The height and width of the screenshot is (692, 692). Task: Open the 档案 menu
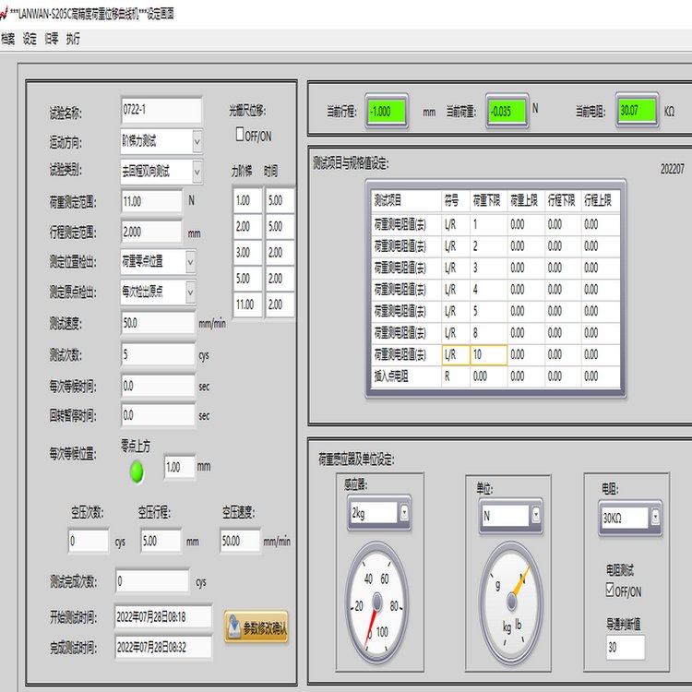(x=8, y=39)
